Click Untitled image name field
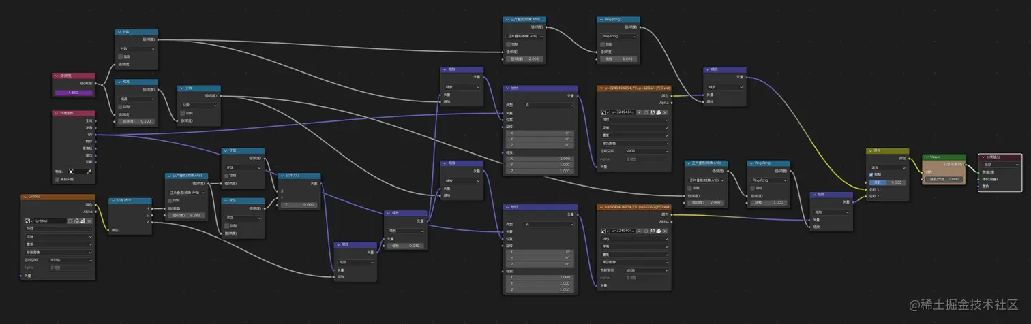Image resolution: width=1031 pixels, height=324 pixels. click(x=50, y=221)
